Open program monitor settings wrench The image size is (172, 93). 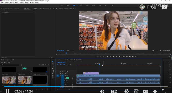tap(161, 51)
